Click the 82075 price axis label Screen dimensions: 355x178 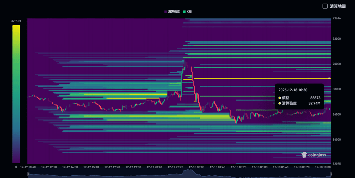337,164
